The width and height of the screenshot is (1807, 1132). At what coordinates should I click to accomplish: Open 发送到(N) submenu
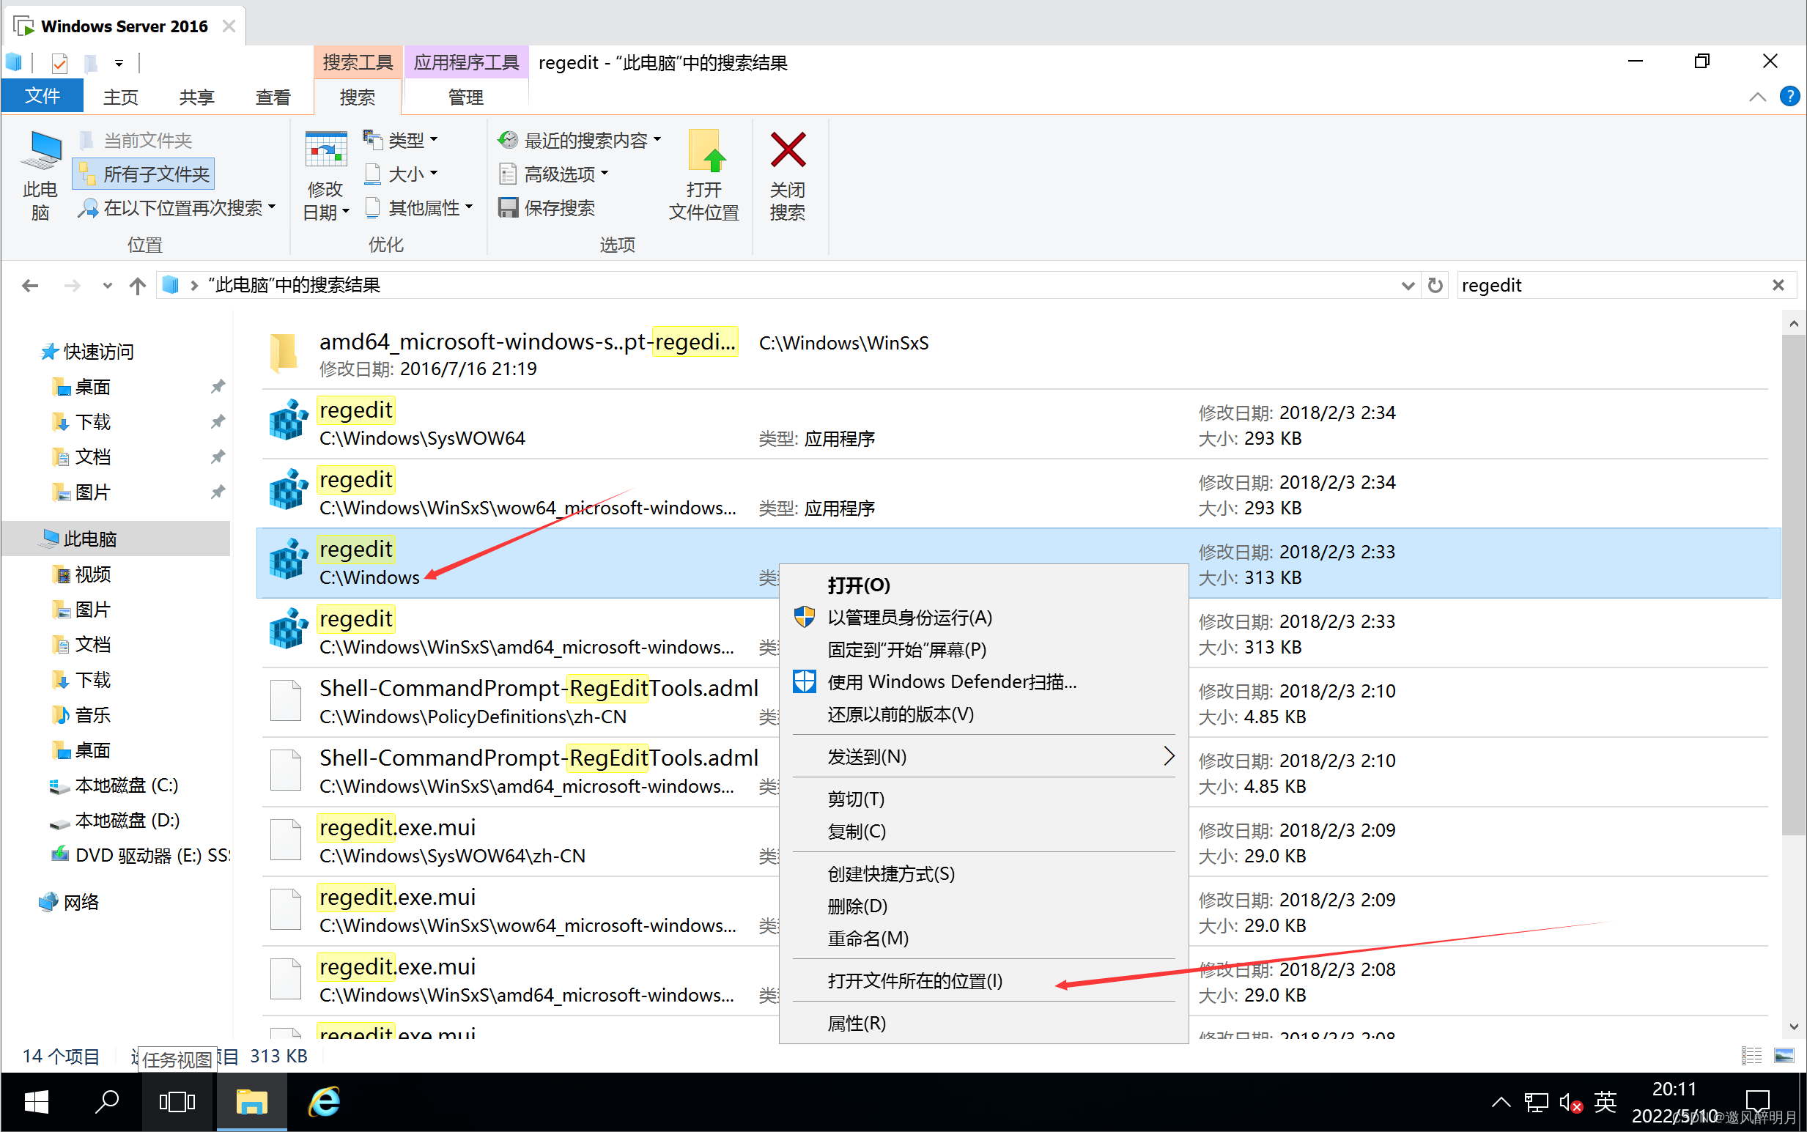click(x=983, y=757)
